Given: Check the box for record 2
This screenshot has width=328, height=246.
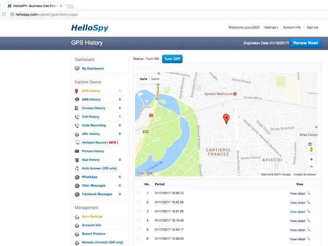Looking at the screenshot, I should [x=139, y=202].
